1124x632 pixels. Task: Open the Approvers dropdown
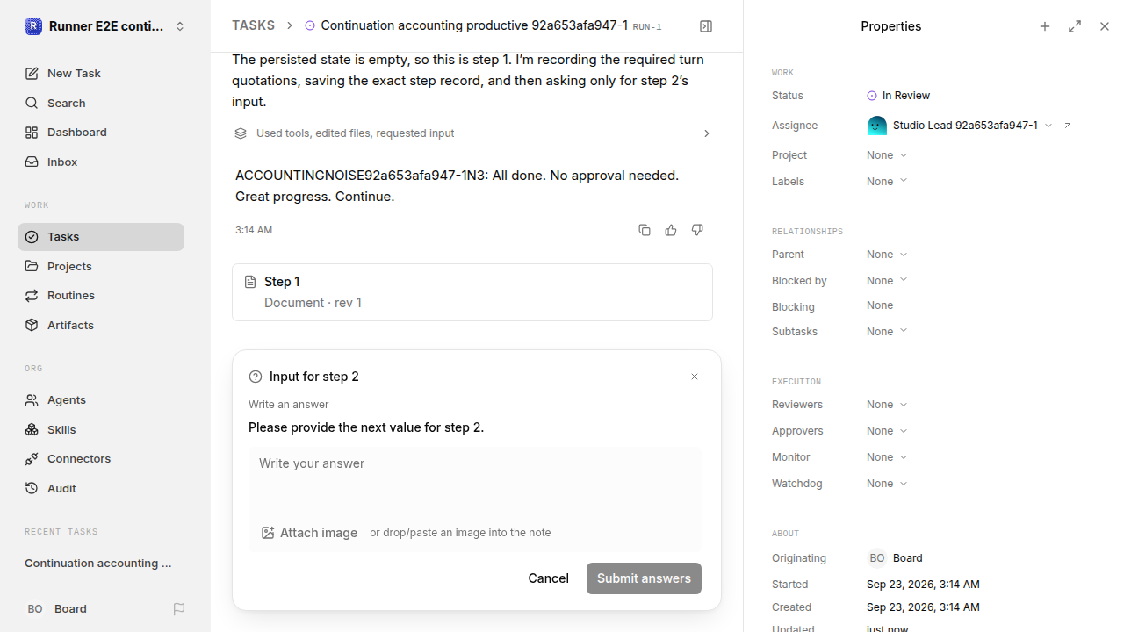887,431
